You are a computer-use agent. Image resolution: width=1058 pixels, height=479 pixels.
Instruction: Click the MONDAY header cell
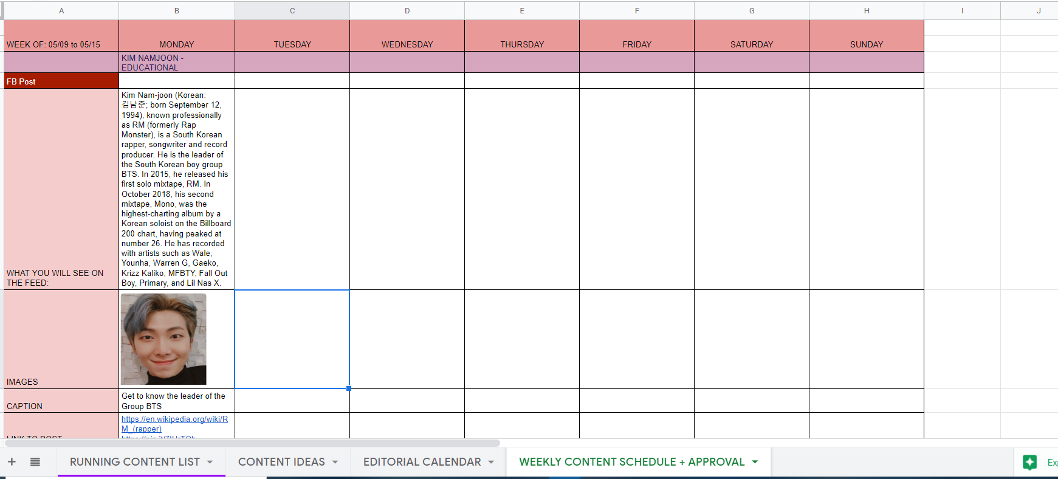point(177,36)
